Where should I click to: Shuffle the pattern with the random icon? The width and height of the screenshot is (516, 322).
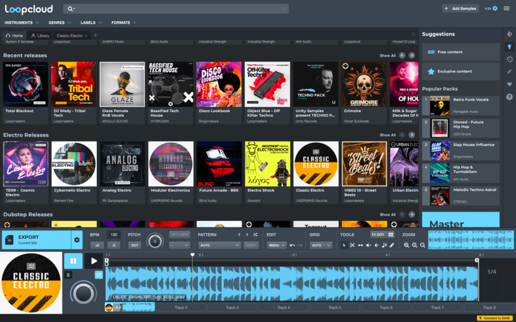point(255,235)
